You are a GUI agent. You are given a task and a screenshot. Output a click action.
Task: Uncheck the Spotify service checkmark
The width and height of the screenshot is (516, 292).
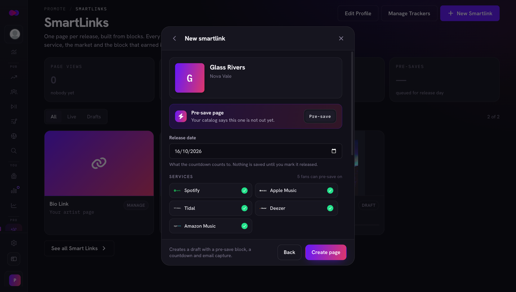244,190
